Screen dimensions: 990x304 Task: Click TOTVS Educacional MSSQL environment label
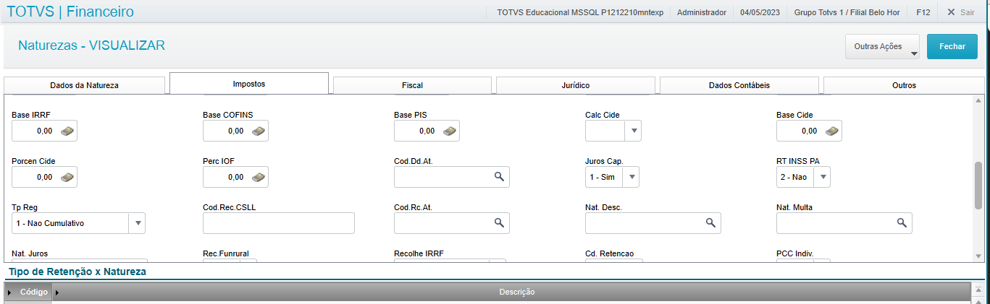tap(580, 12)
